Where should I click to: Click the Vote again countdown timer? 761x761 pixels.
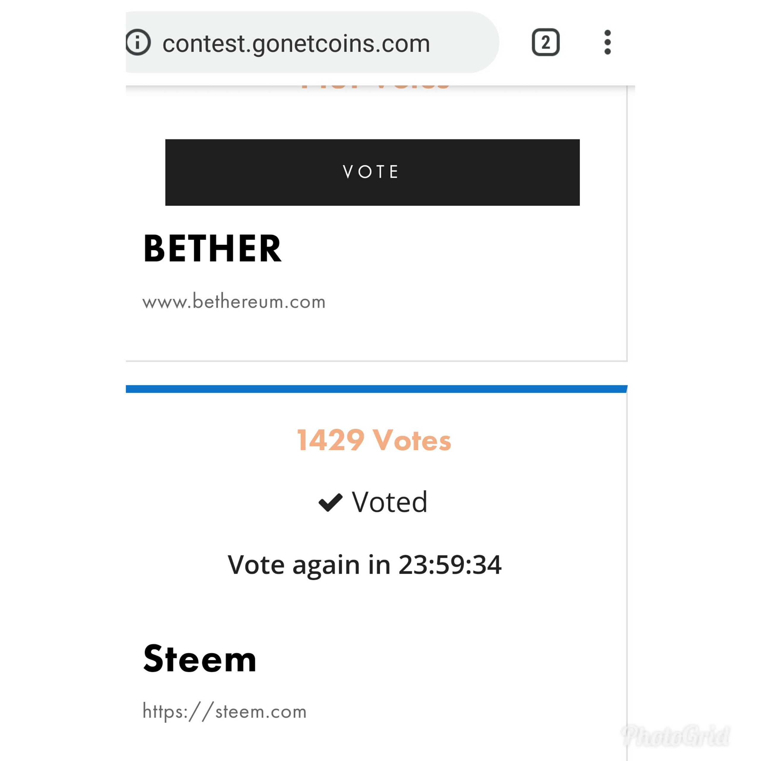pos(365,565)
